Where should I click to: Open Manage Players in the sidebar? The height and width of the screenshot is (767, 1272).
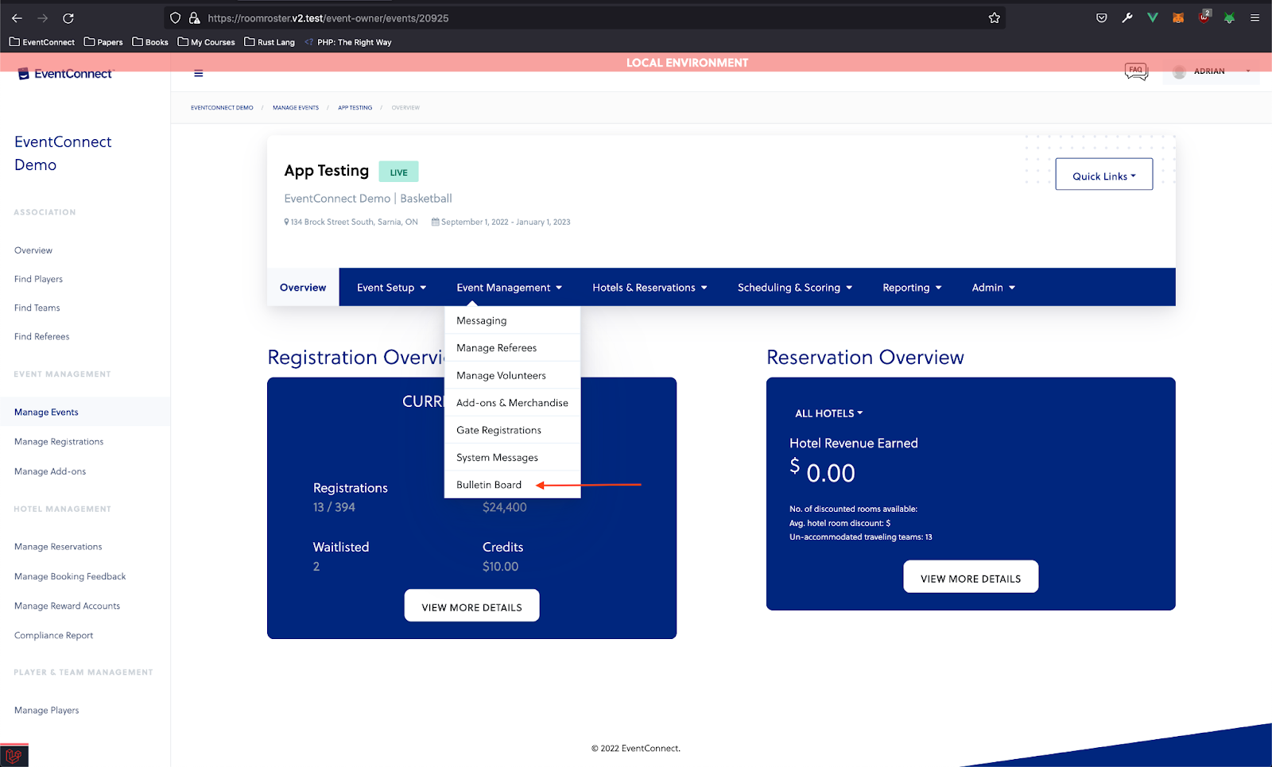tap(46, 710)
